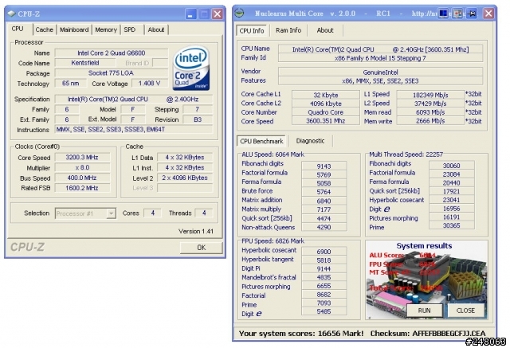Click the dual-display icon in Nuclearus title bar
Screen dimensions: 510x348
pyautogui.click(x=457, y=14)
